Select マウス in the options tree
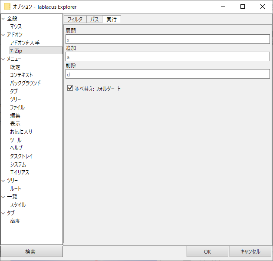The image size is (273, 261). pyautogui.click(x=16, y=26)
